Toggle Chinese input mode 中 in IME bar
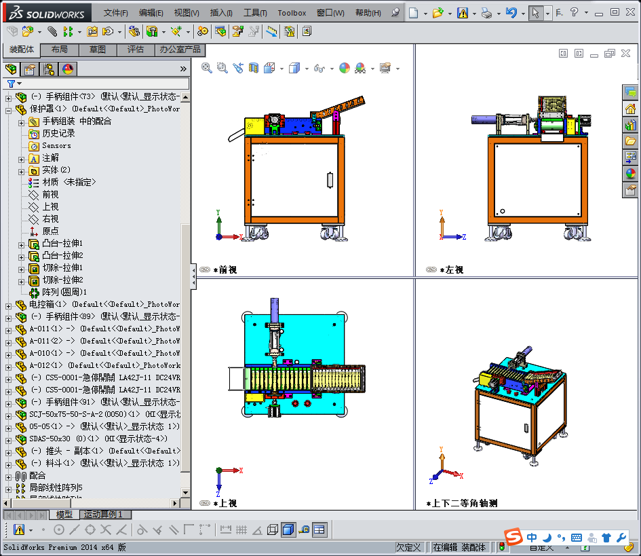The image size is (641, 556). (532, 537)
